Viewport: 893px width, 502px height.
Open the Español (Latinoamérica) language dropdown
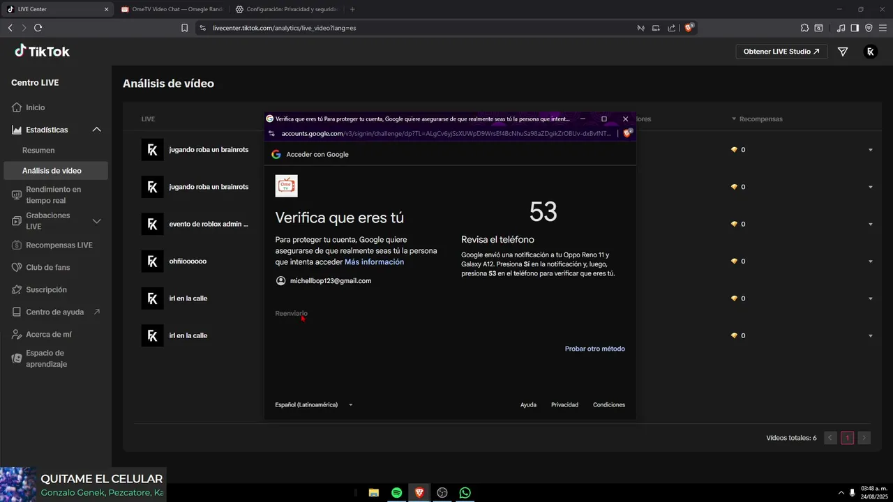[x=314, y=405]
